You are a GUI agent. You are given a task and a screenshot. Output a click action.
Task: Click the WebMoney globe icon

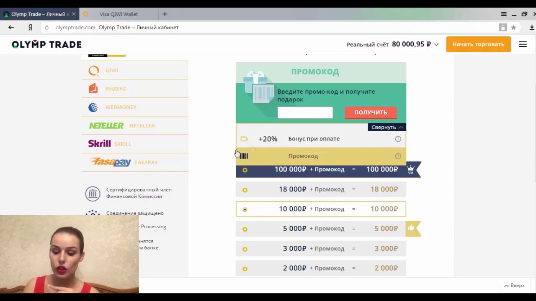93,107
